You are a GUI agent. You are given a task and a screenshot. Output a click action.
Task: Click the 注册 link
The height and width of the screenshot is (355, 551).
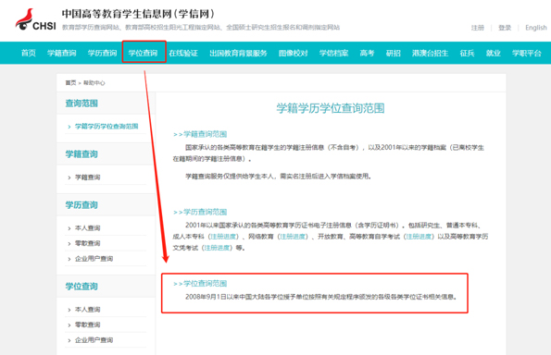coord(478,28)
